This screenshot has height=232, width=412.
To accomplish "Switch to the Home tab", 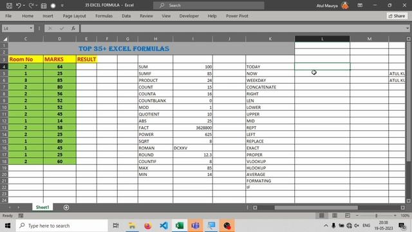I will (28, 15).
